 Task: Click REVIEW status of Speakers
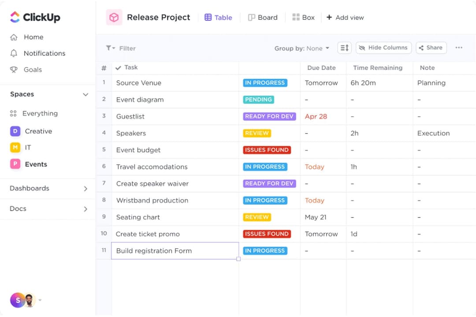point(257,133)
